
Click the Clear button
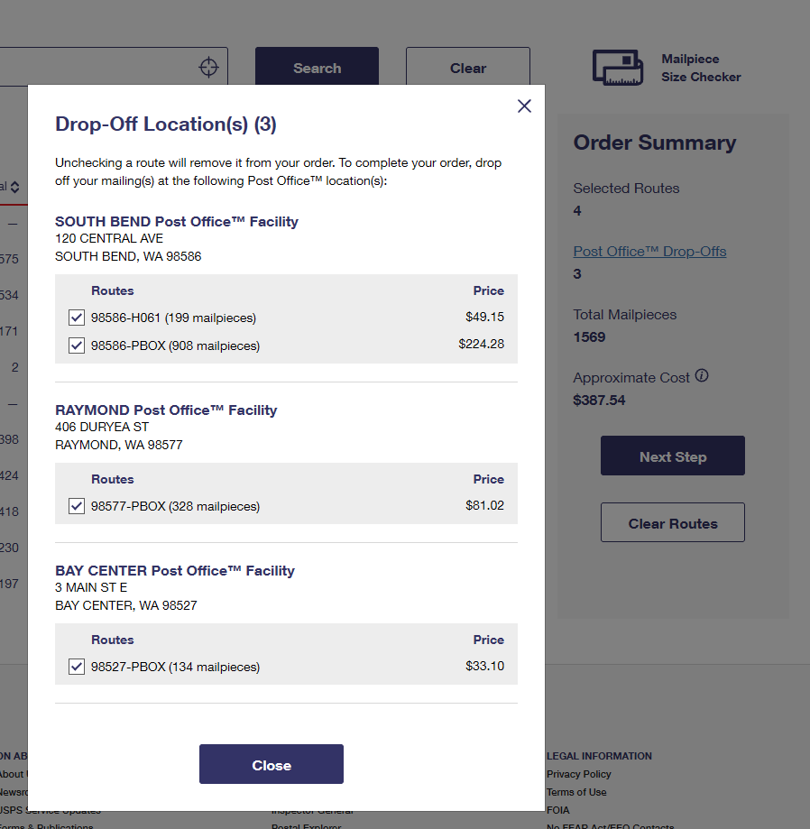(x=468, y=67)
